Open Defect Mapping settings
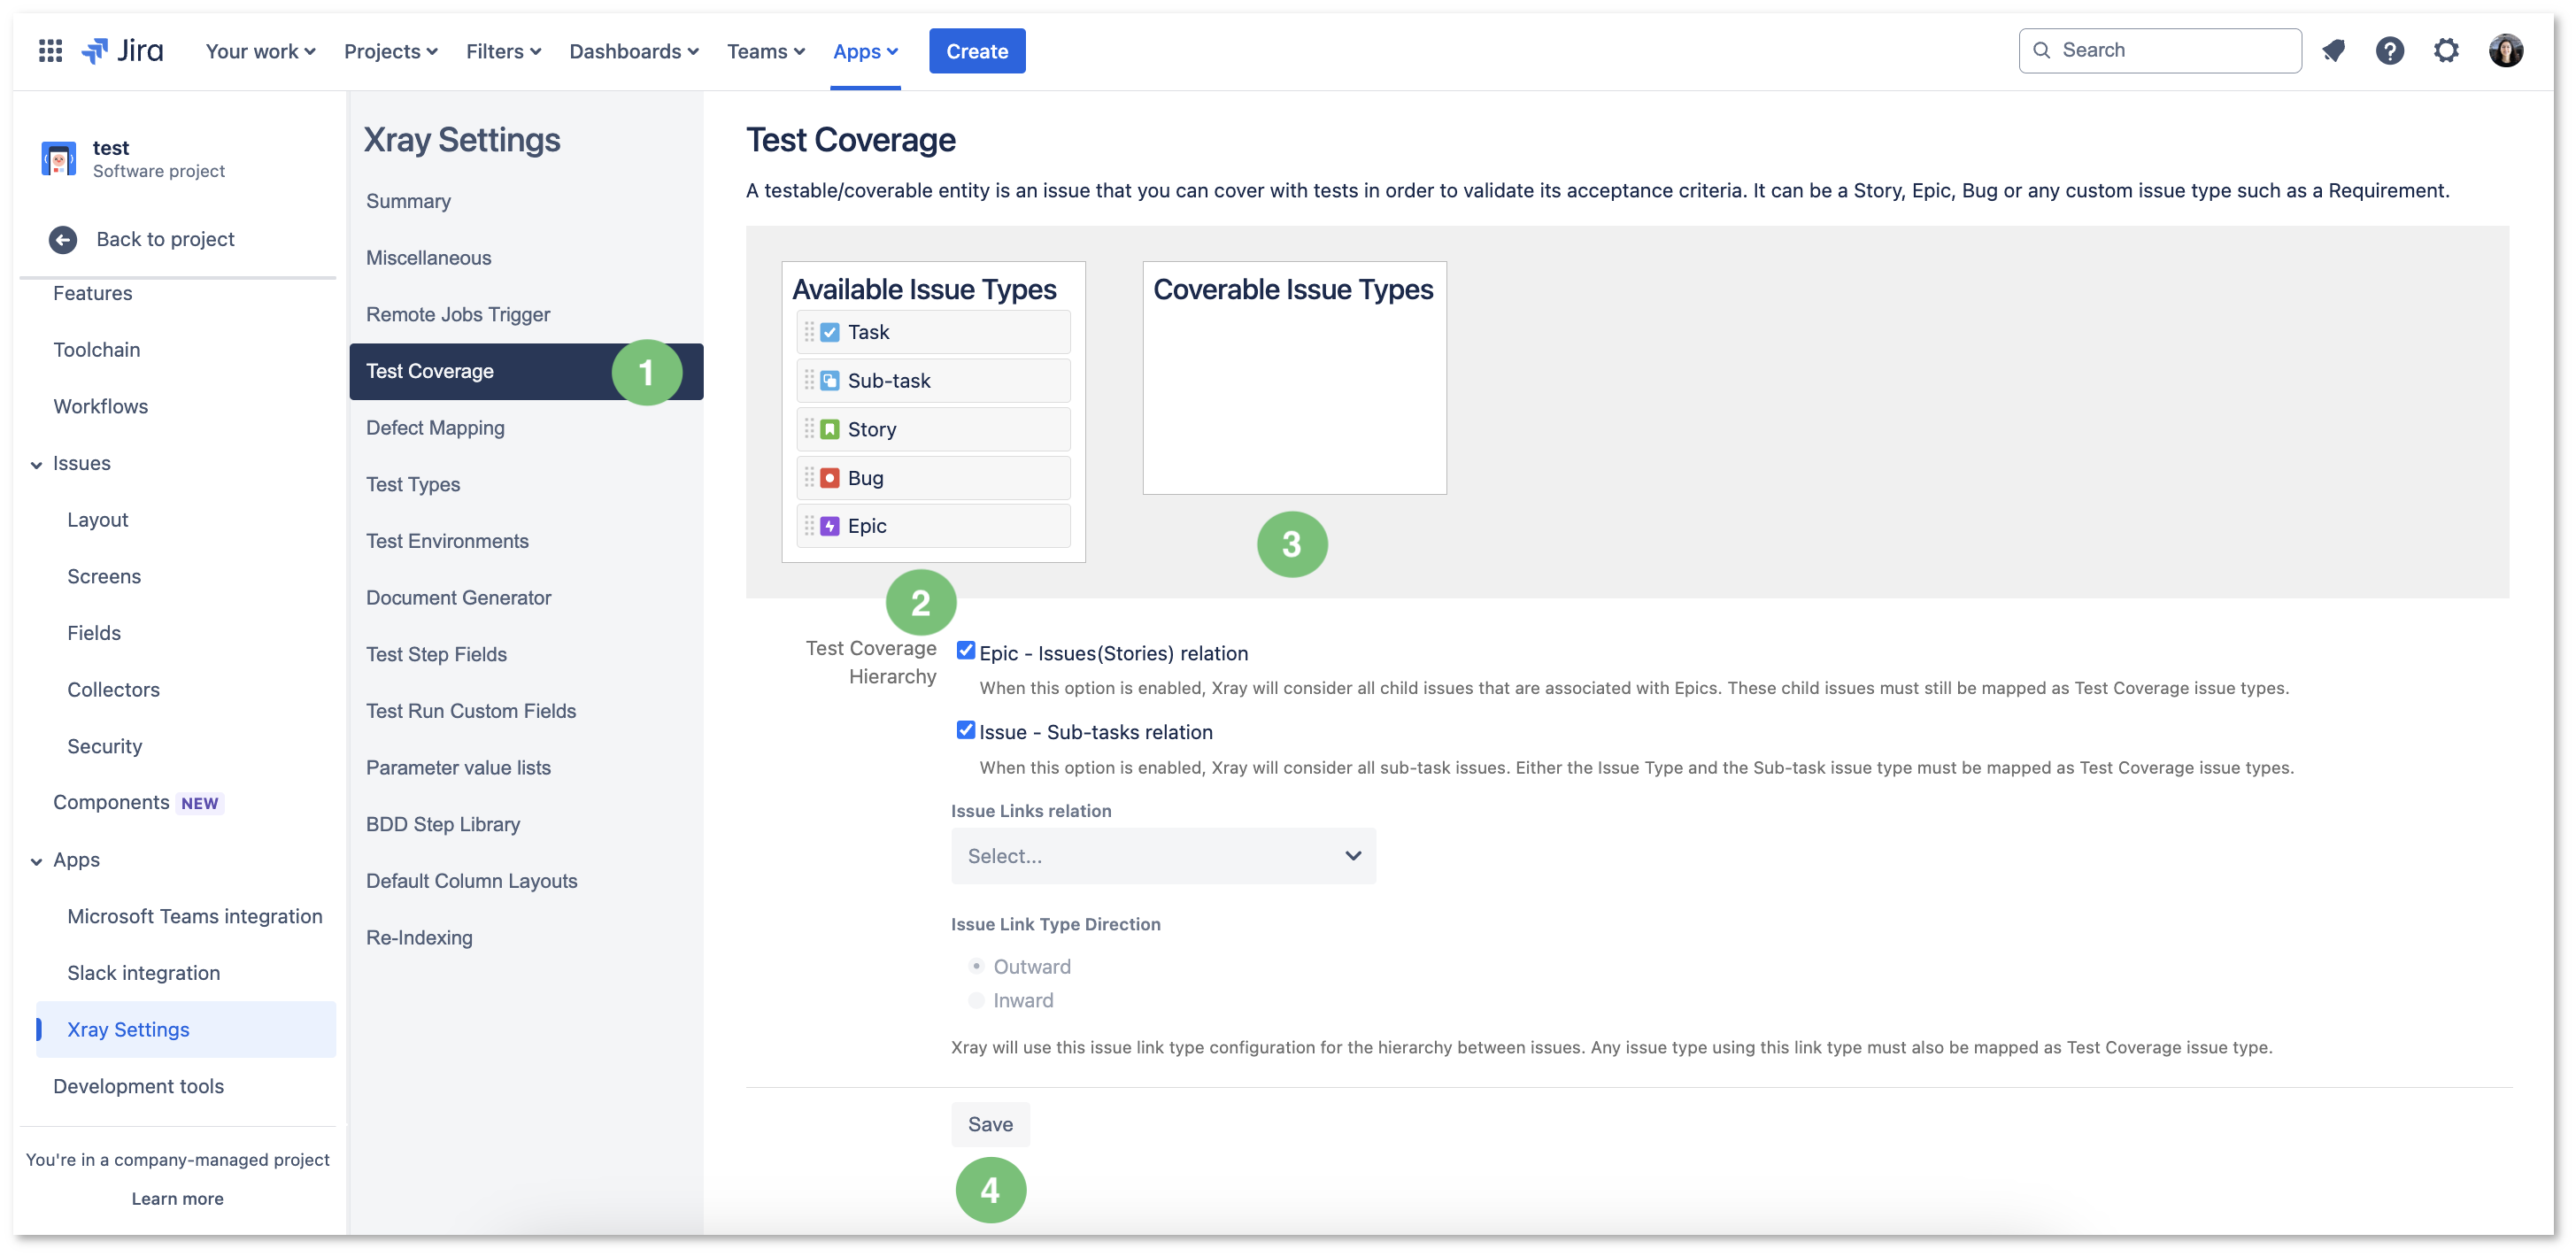The height and width of the screenshot is (1257, 2576). (x=435, y=428)
